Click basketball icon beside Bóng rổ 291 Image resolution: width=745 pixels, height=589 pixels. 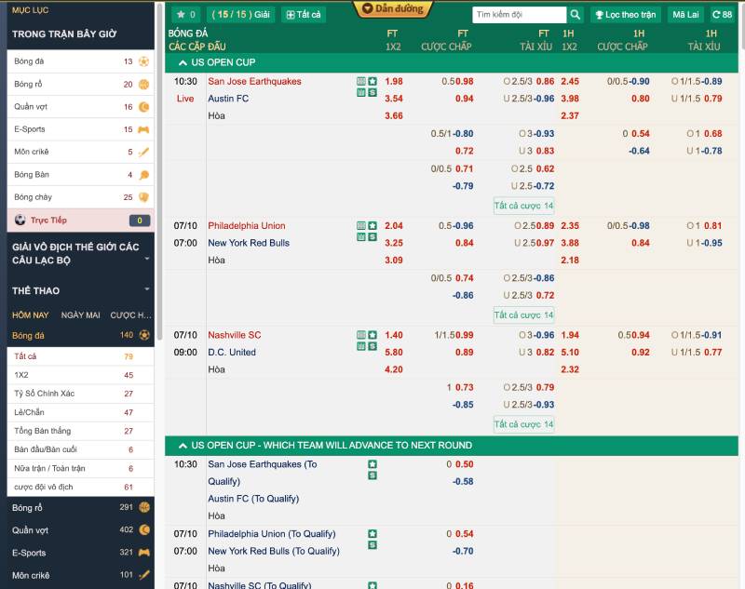144,507
